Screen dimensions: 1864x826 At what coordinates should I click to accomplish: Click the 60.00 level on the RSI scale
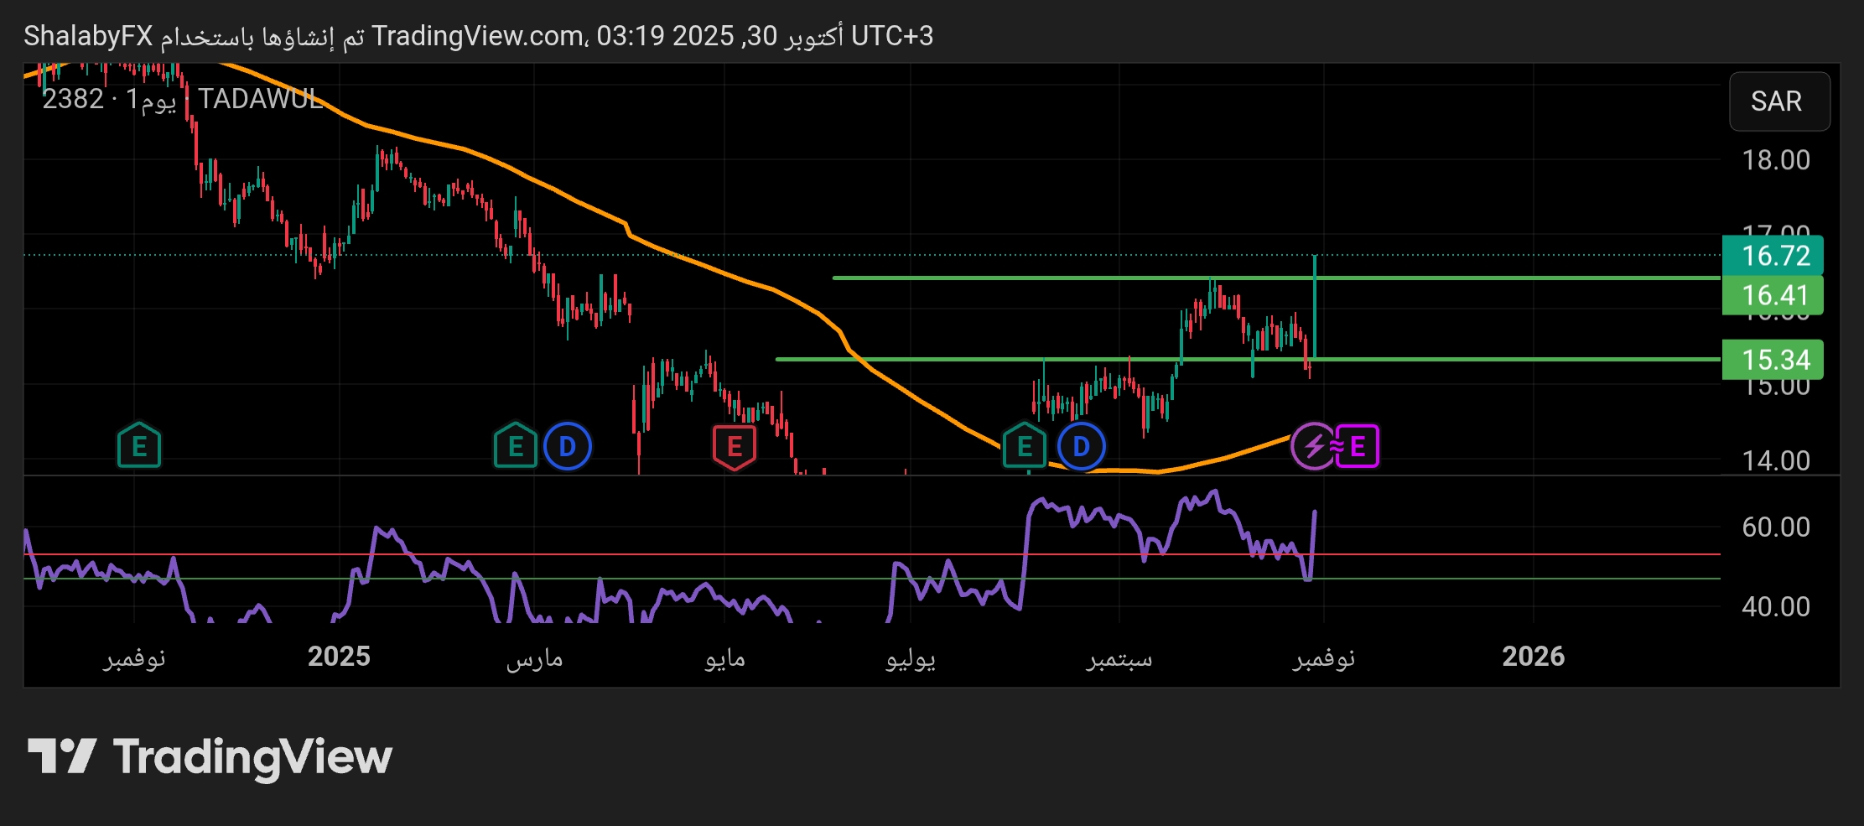click(1775, 527)
